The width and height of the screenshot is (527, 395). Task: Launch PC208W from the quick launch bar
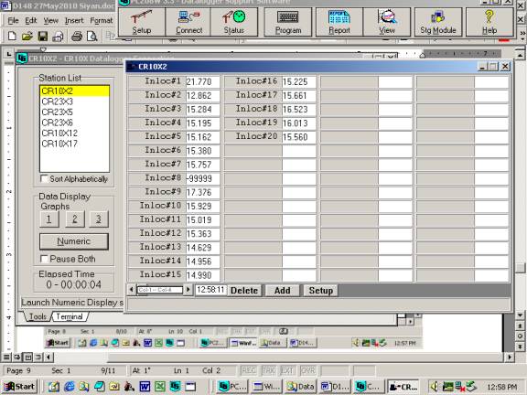pyautogui.click(x=175, y=387)
